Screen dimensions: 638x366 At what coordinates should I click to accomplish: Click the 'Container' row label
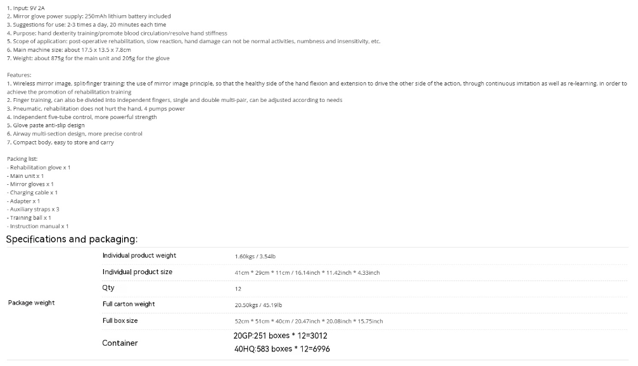pyautogui.click(x=120, y=343)
